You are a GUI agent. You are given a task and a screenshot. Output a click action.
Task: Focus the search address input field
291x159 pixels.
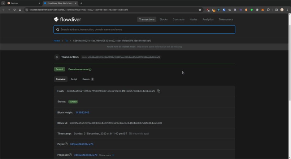[144, 29]
